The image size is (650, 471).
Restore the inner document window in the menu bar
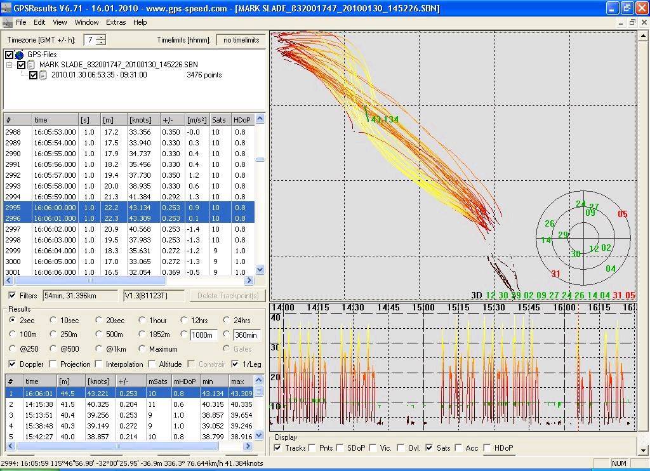[632, 22]
